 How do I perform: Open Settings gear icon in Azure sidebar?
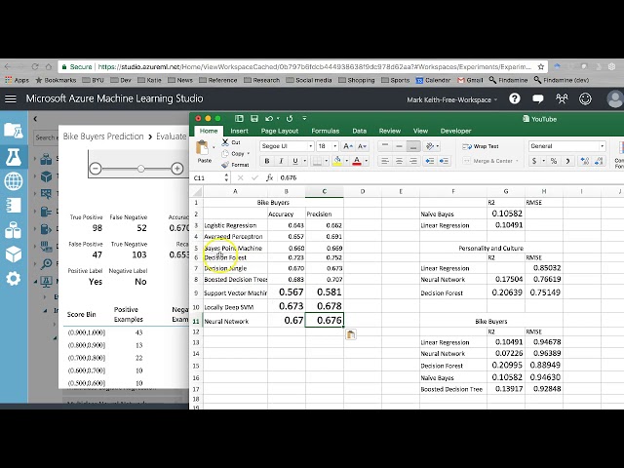[13, 279]
